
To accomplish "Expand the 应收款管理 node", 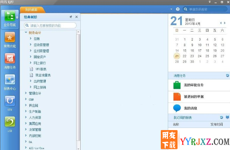I will pos(30,44).
